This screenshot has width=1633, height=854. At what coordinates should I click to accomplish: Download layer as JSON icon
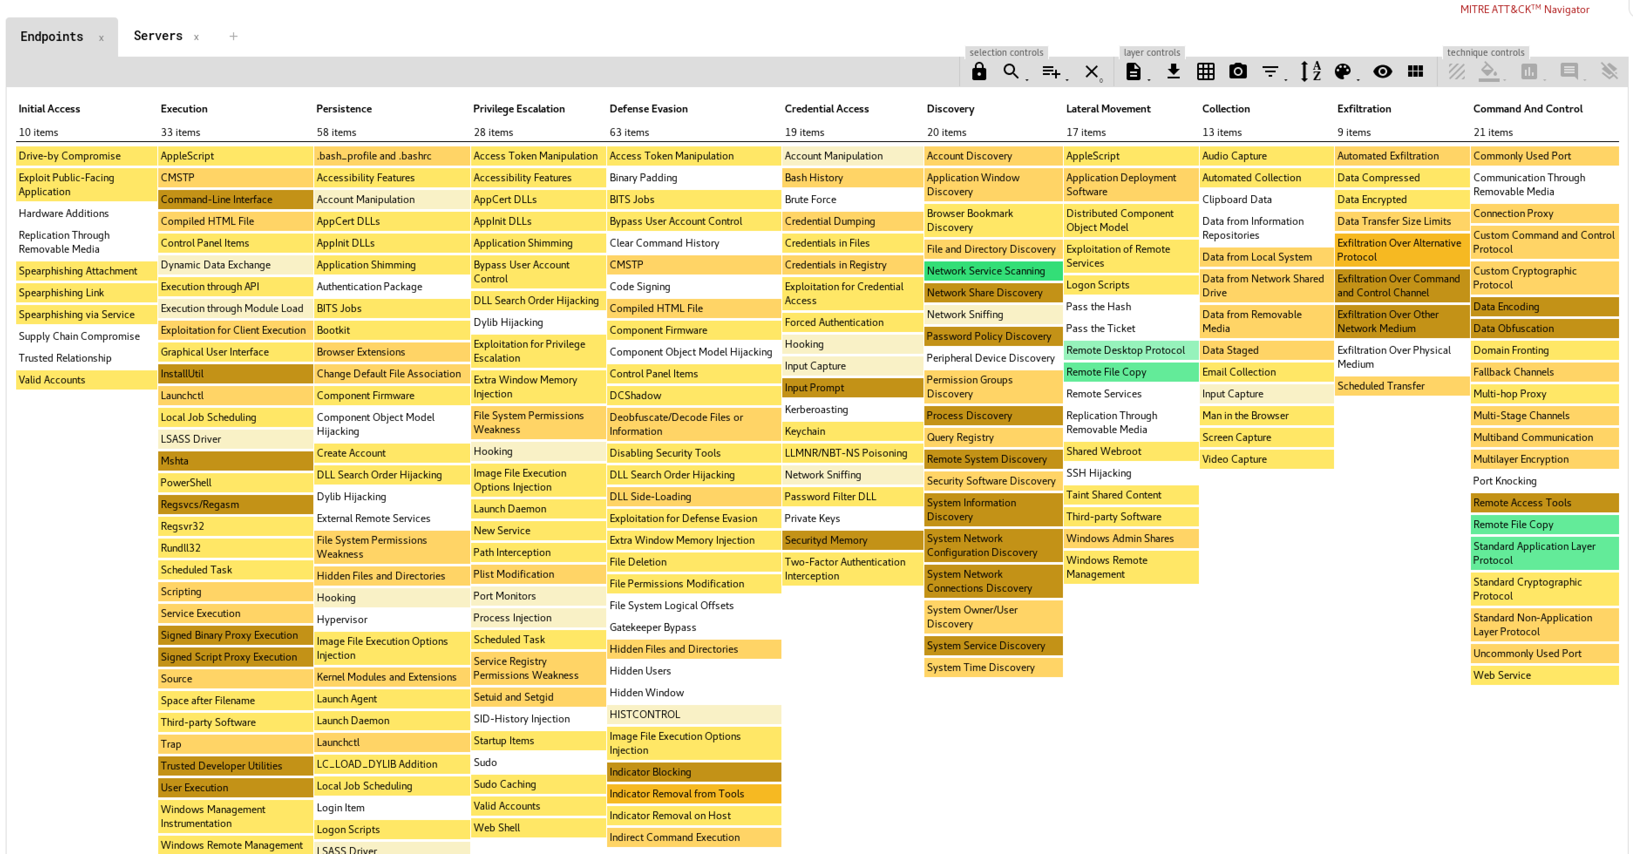point(1173,71)
